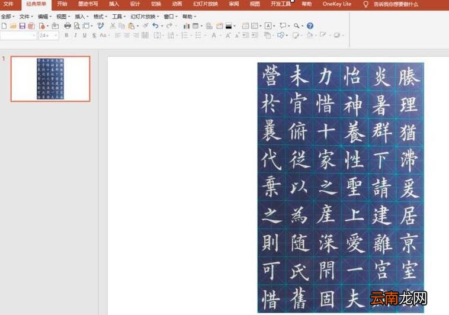Open shape fill paint bucket

click(310, 36)
